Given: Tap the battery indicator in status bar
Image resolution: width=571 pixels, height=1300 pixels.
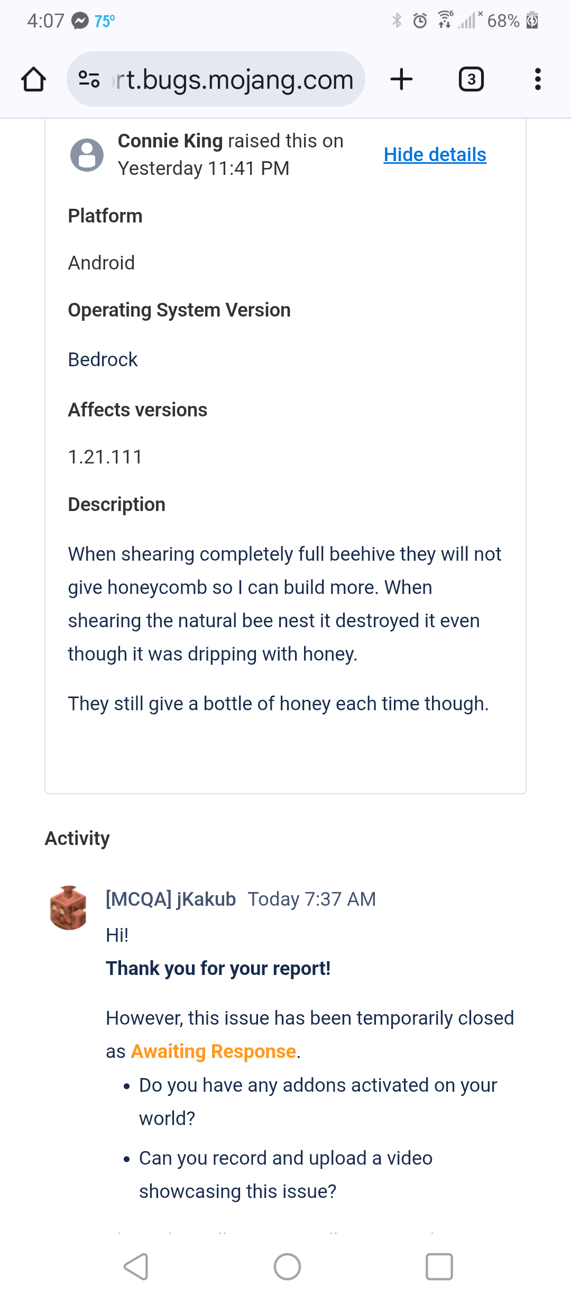Looking at the screenshot, I should 532,21.
